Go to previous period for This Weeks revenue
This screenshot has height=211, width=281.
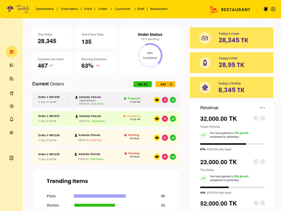(x=256, y=162)
